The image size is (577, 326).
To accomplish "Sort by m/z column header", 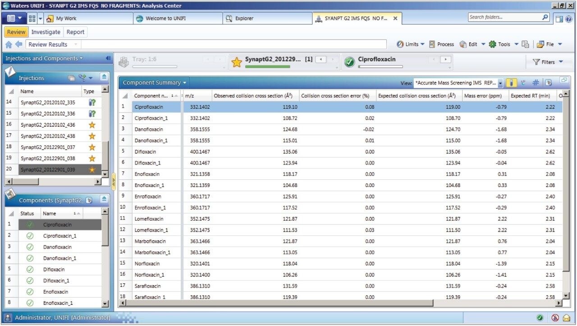I will [197, 96].
